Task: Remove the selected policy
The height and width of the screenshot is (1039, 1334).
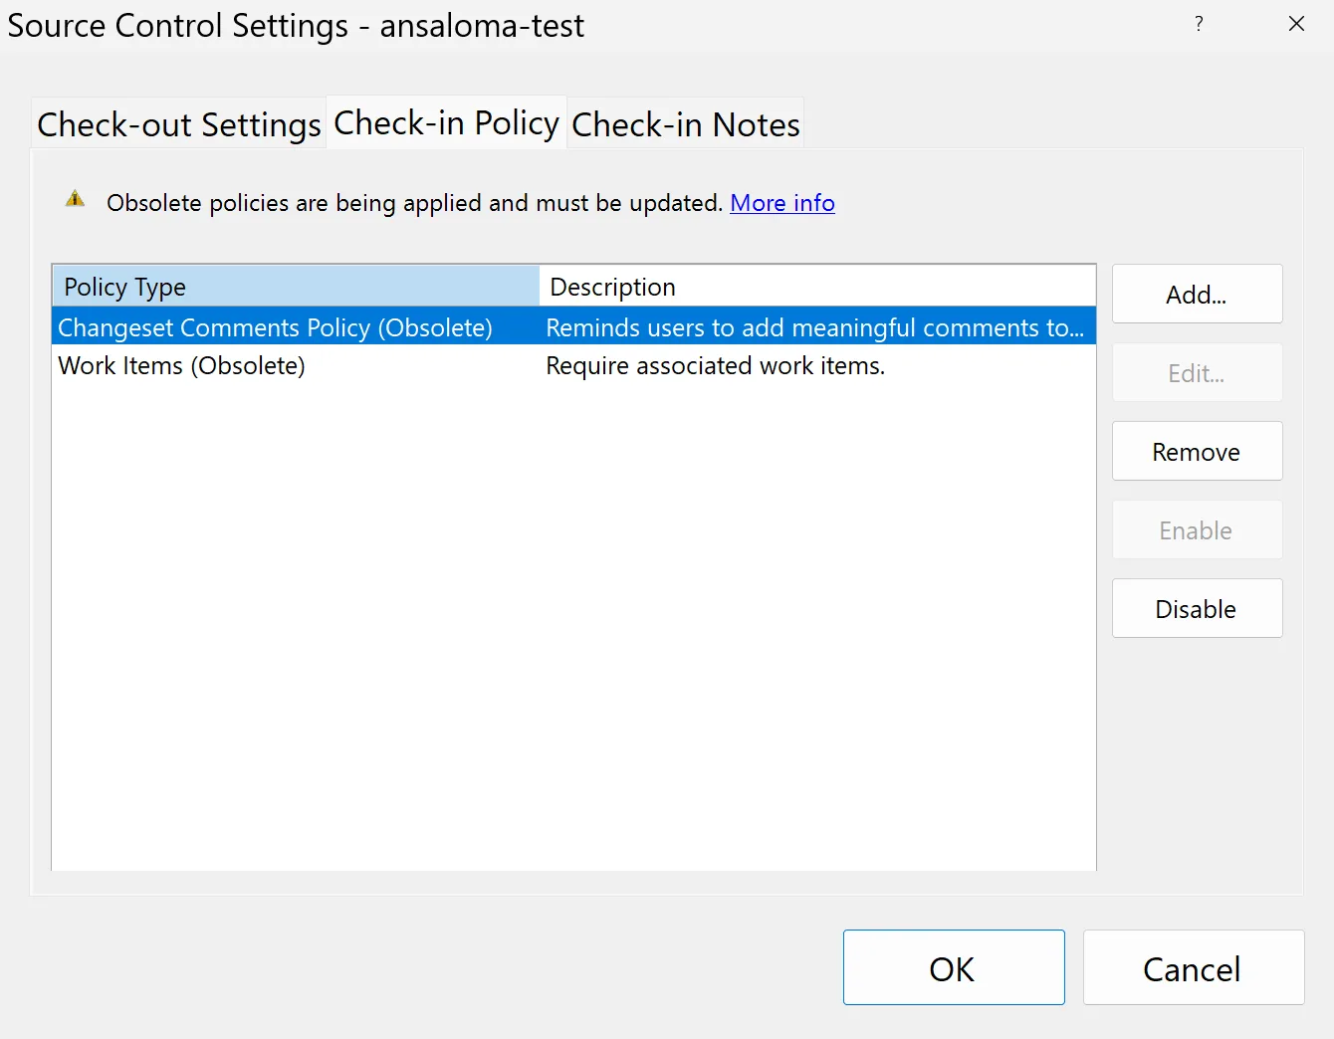Action: (1197, 452)
